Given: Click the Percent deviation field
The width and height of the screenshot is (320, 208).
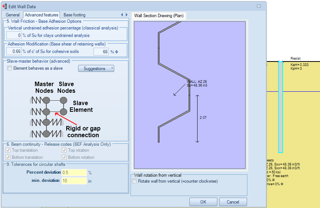Looking at the screenshot, I should [74, 173].
